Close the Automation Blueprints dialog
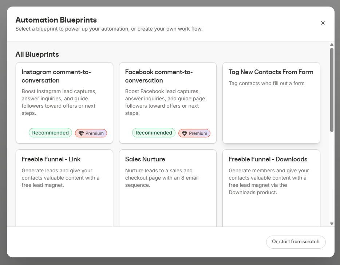Screen dimensions: 340x265 coord(323,23)
